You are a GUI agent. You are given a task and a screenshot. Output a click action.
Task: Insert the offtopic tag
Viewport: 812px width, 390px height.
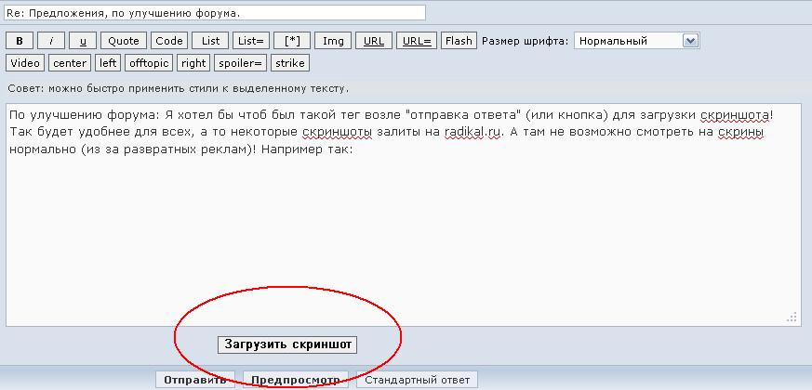(149, 63)
